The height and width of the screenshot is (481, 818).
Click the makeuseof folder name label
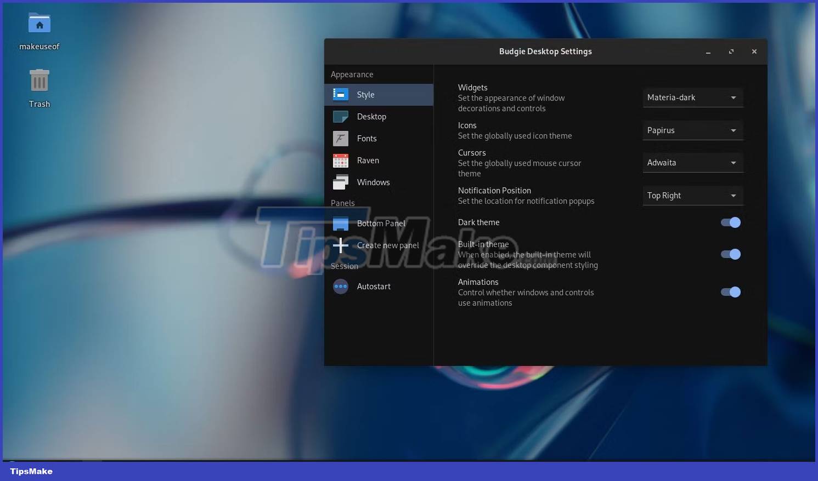coord(40,47)
